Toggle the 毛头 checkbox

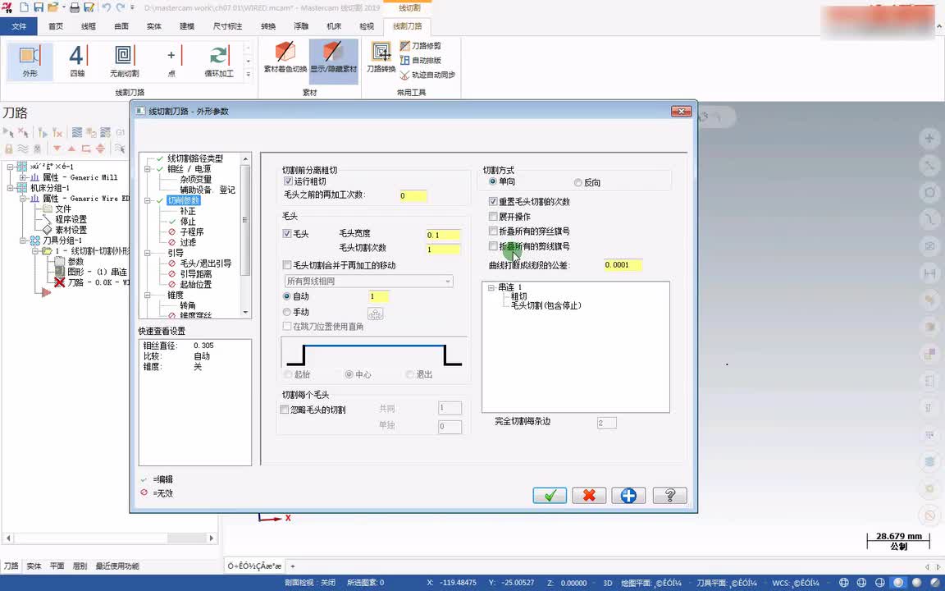click(x=287, y=233)
